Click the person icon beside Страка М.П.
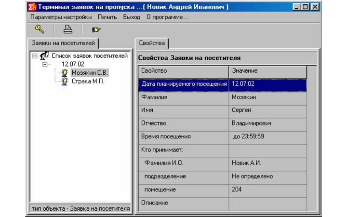This screenshot has width=347, height=217. 65,81
